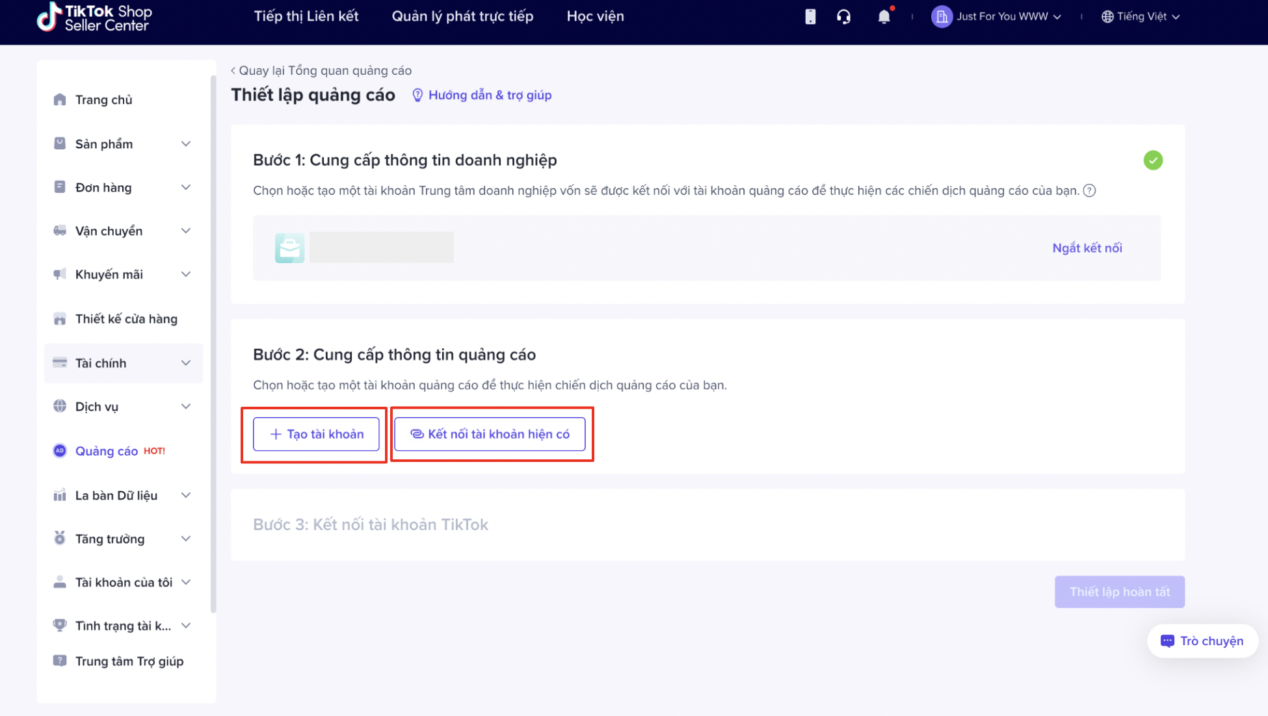Screen dimensions: 1268x716
Task: Open Tiếp thị Liên kết menu
Action: pyautogui.click(x=306, y=16)
